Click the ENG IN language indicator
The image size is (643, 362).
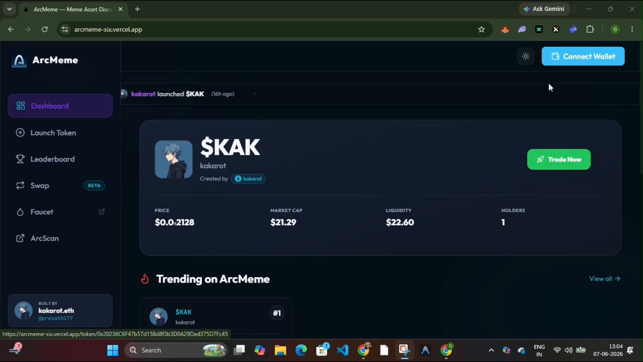point(540,350)
